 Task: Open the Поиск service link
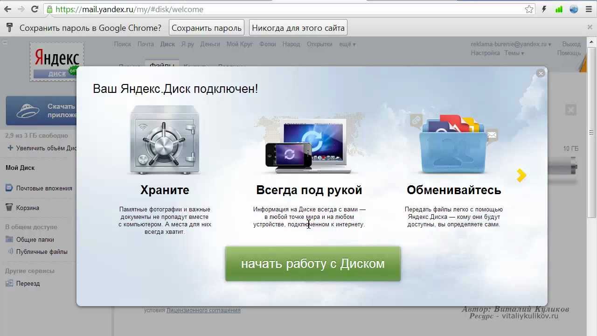pos(123,44)
